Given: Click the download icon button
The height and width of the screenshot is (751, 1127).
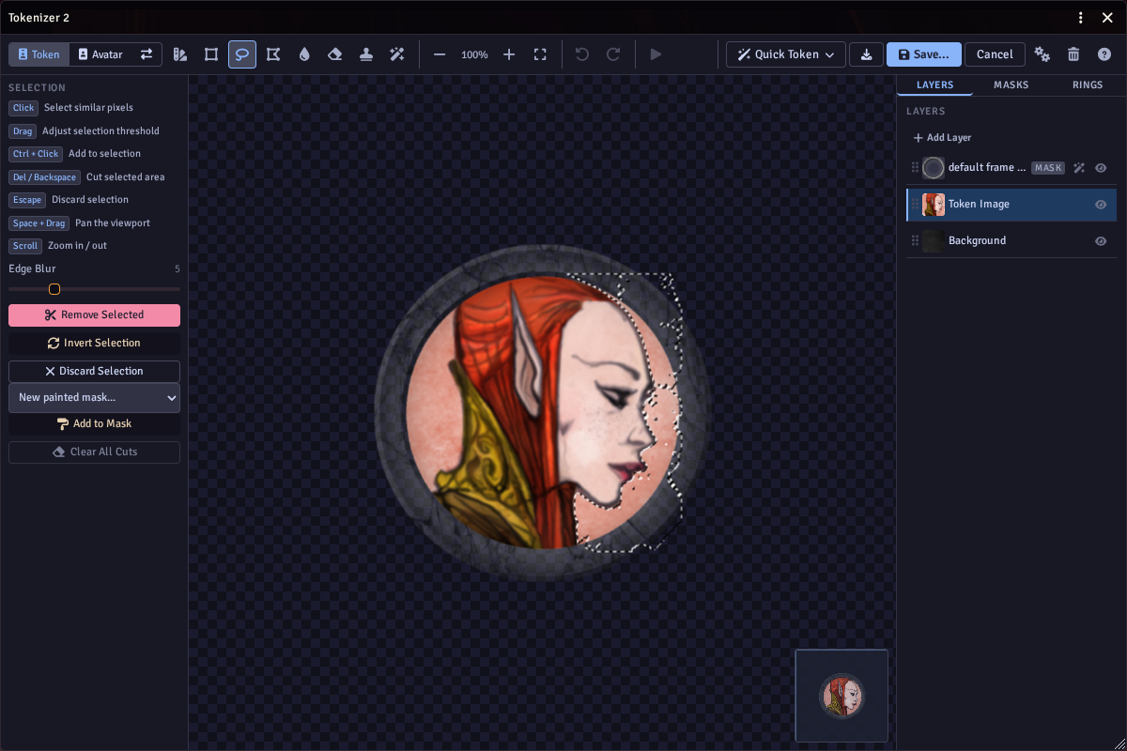Looking at the screenshot, I should [x=866, y=54].
